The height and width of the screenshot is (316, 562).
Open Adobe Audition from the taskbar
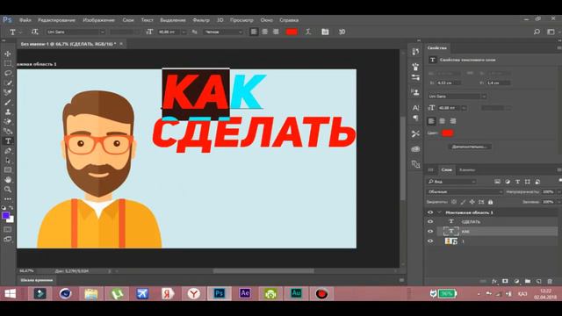point(296,294)
